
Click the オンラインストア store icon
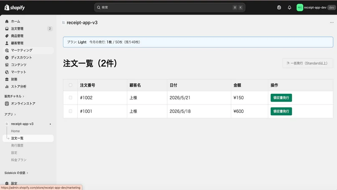pyautogui.click(x=7, y=103)
